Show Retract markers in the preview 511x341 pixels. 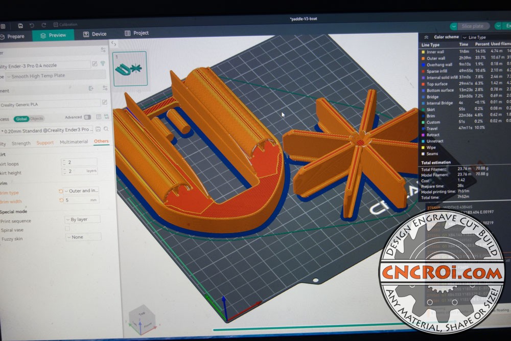(423, 134)
